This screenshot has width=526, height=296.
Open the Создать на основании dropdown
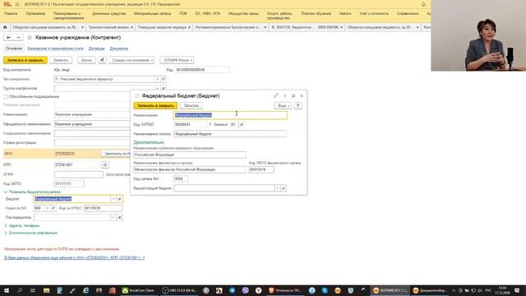(131, 60)
